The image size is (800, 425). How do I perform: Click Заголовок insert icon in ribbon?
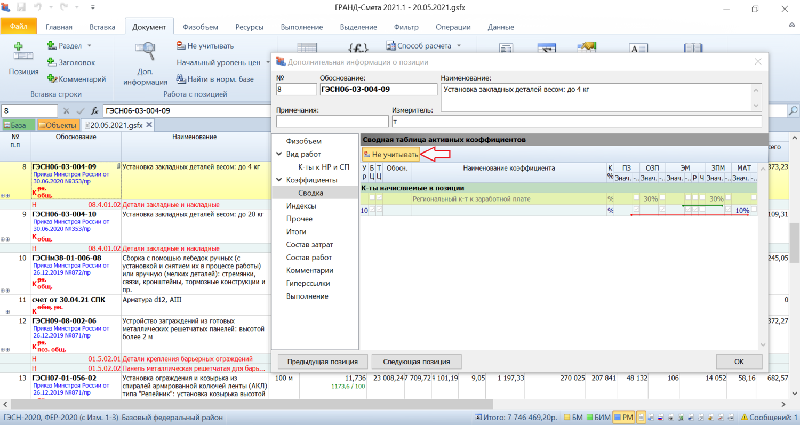pos(52,62)
